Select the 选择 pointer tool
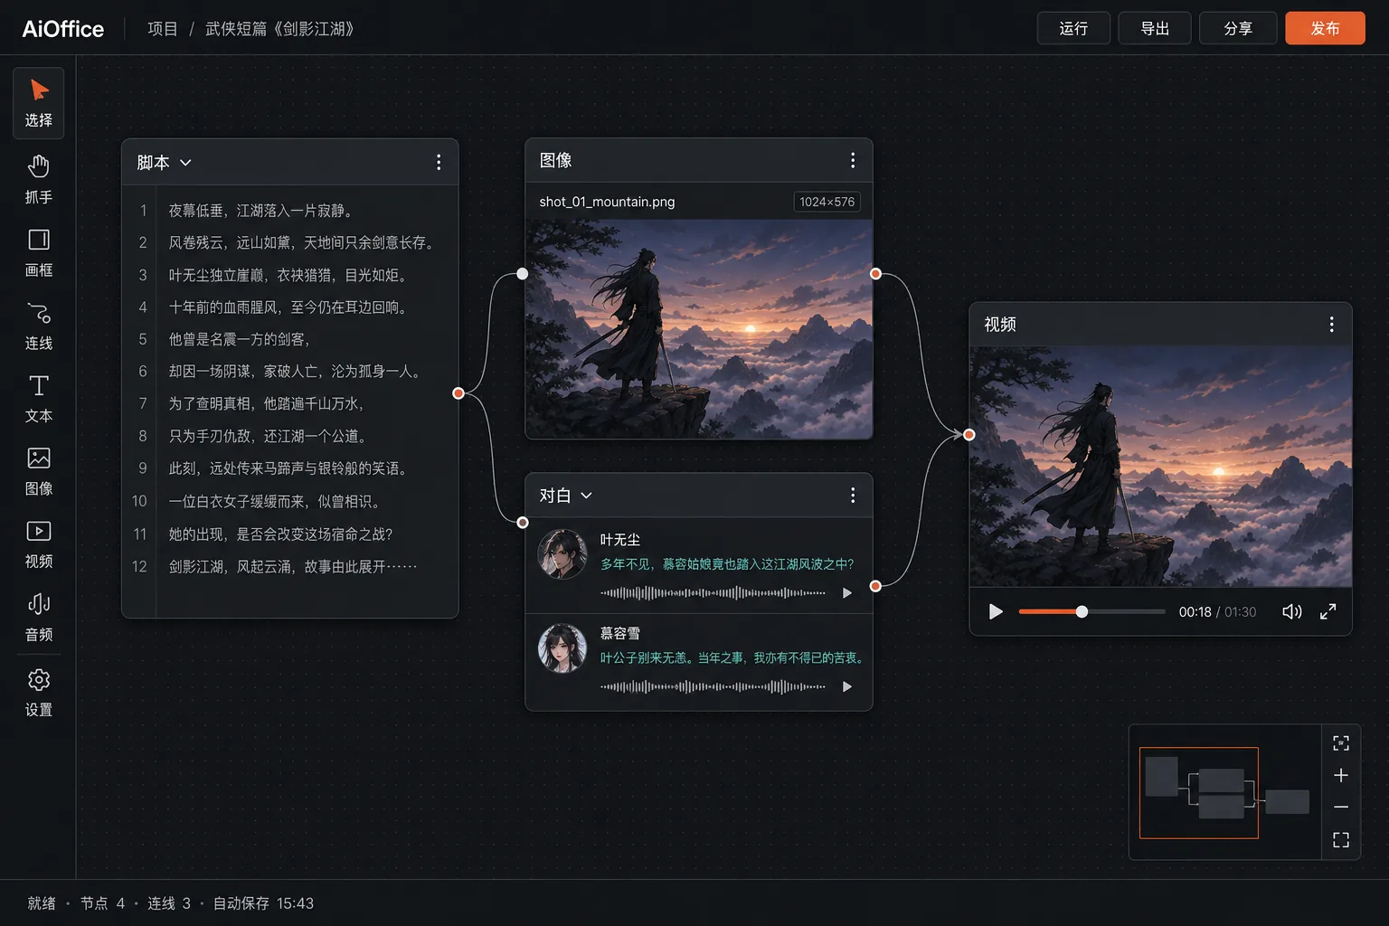 [38, 103]
